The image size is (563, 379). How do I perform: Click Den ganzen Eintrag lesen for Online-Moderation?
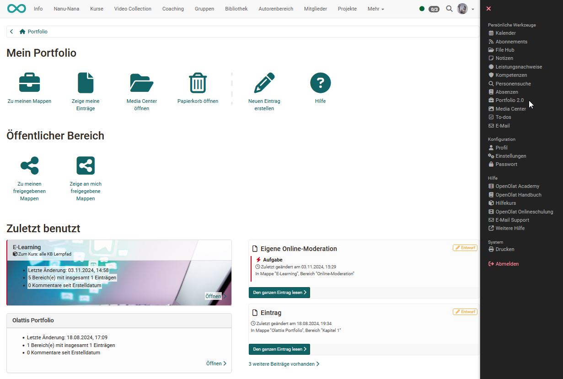coord(279,293)
